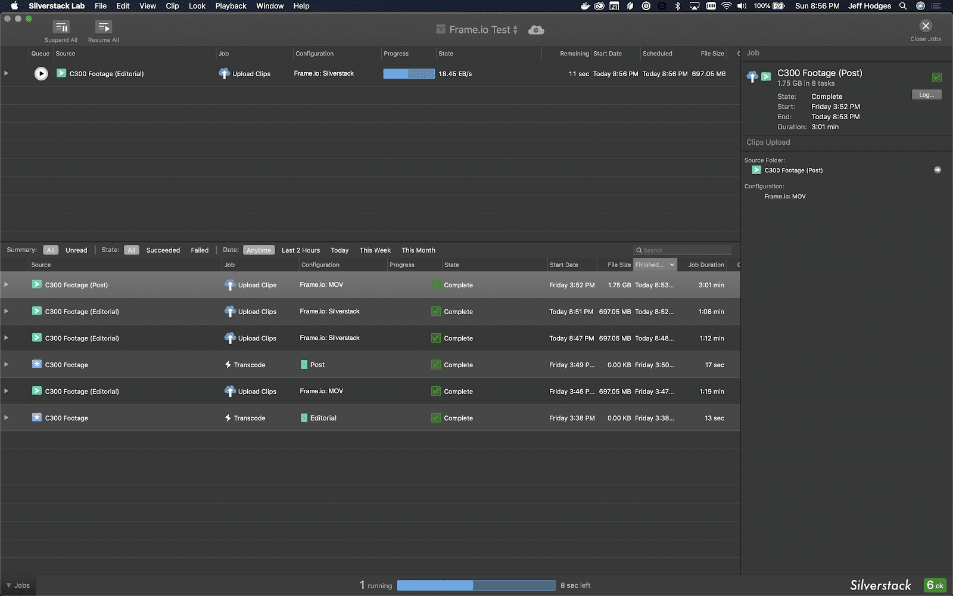
Task: Click the Close Jobs icon
Action: [x=926, y=26]
